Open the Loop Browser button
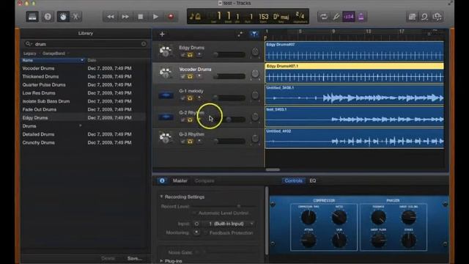 [x=424, y=17]
